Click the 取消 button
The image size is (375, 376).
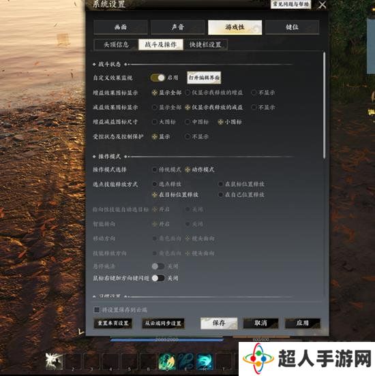tap(260, 323)
